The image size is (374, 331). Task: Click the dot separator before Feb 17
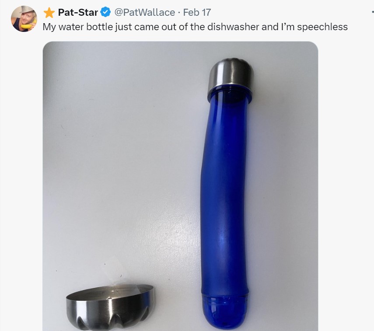click(179, 12)
